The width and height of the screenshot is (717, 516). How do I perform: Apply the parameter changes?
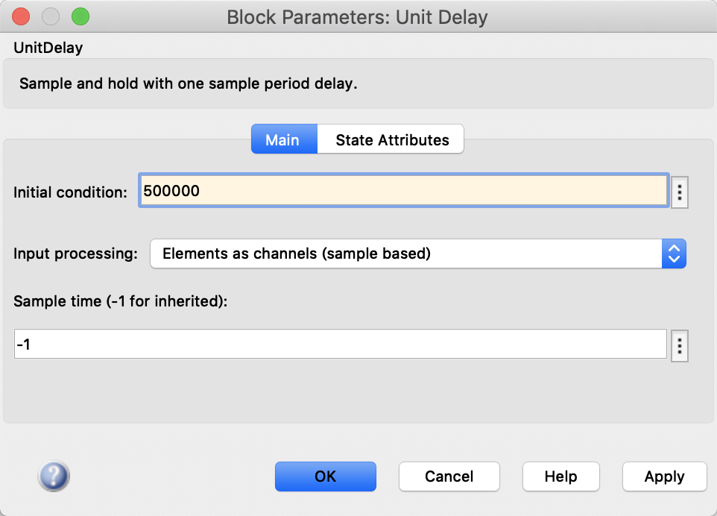[x=664, y=476]
